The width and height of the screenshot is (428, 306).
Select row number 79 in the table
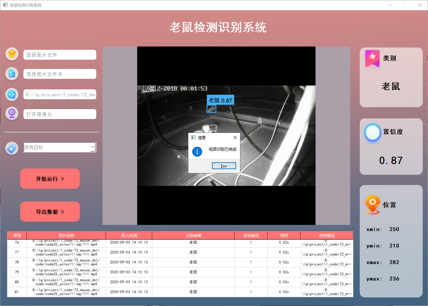(17, 272)
